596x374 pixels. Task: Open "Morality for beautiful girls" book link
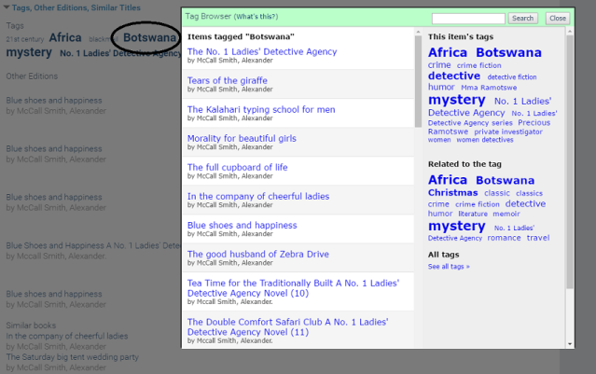click(242, 138)
